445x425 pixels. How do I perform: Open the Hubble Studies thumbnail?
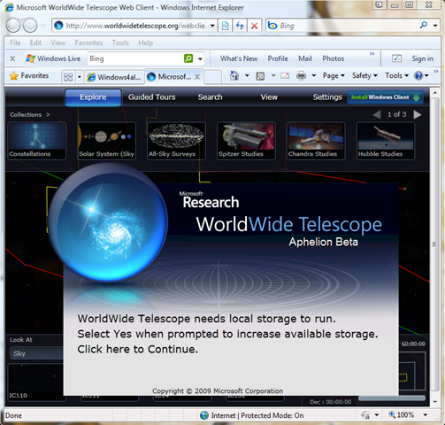386,141
